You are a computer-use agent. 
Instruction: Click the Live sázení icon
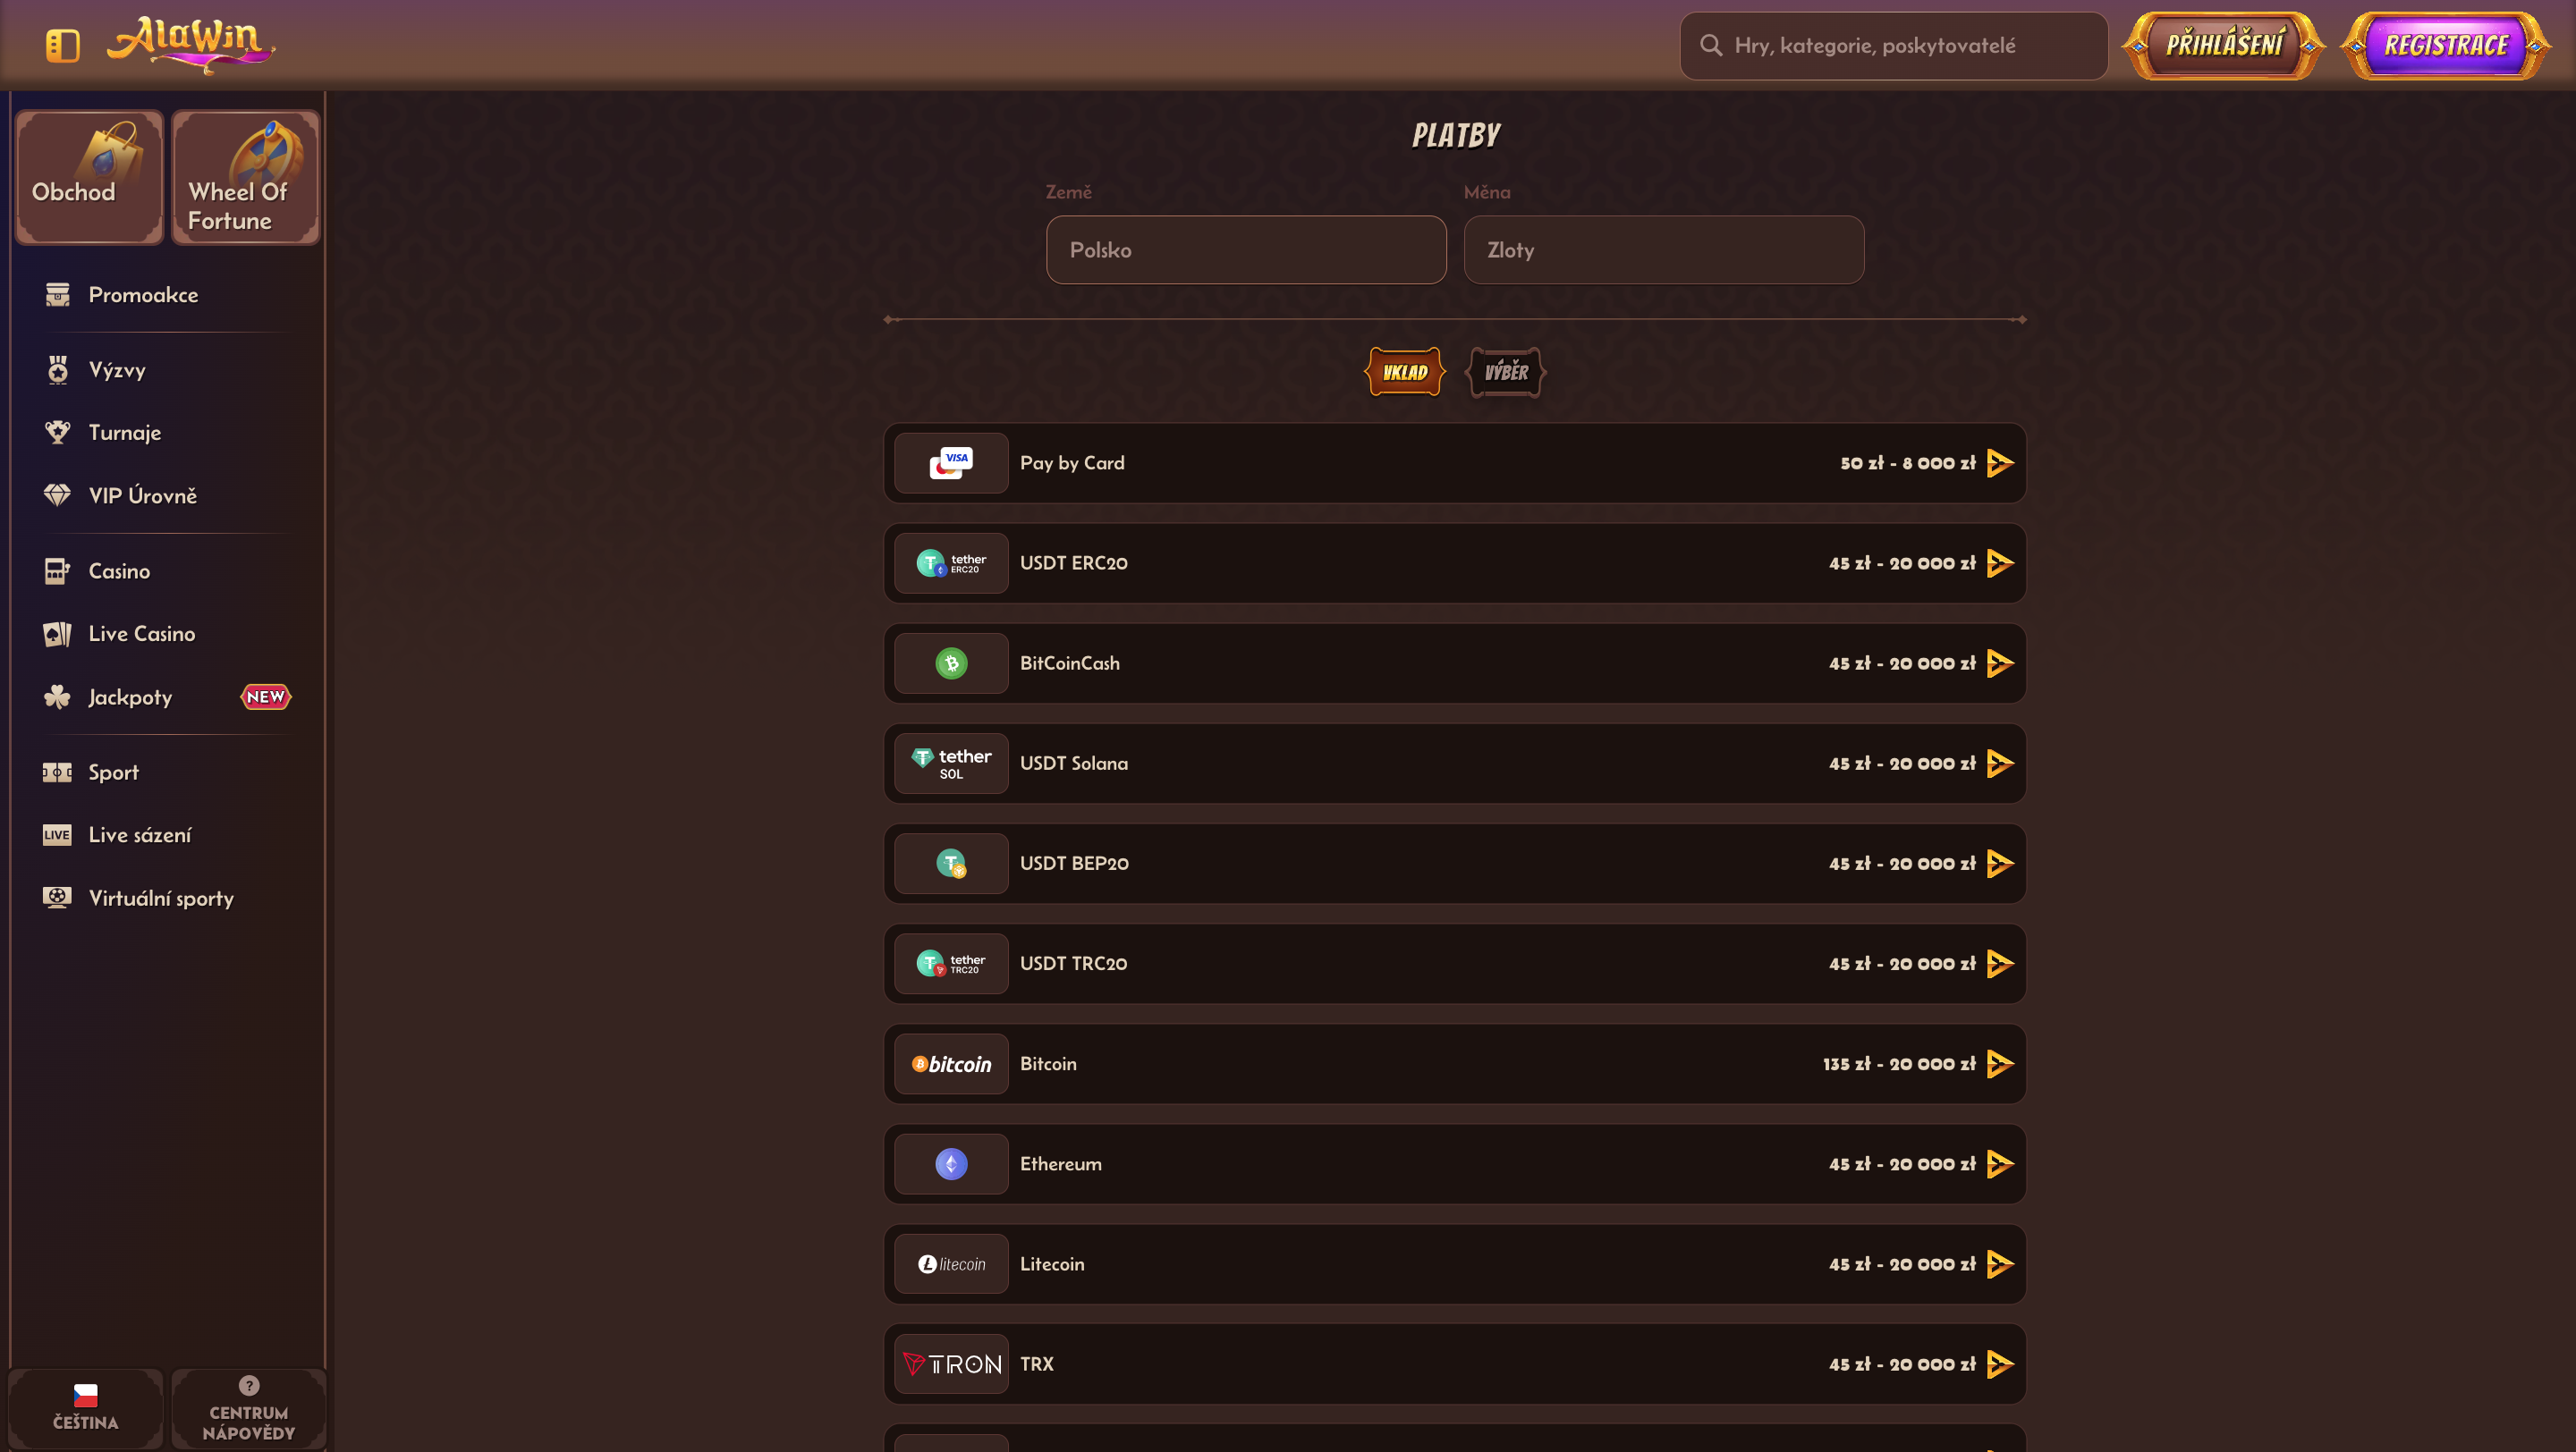57,834
